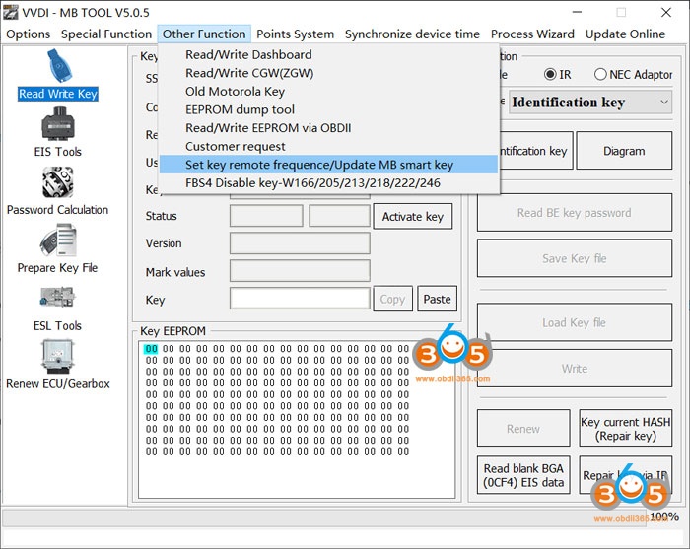Click the bottom progress bar
The height and width of the screenshot is (549, 690).
325,517
